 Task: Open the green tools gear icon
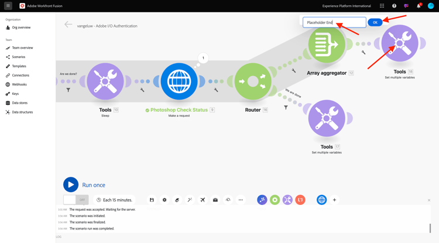275,200
